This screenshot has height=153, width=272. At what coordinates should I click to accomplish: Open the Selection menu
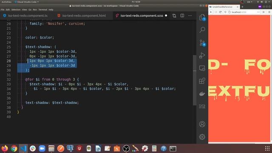[x=16, y=9]
